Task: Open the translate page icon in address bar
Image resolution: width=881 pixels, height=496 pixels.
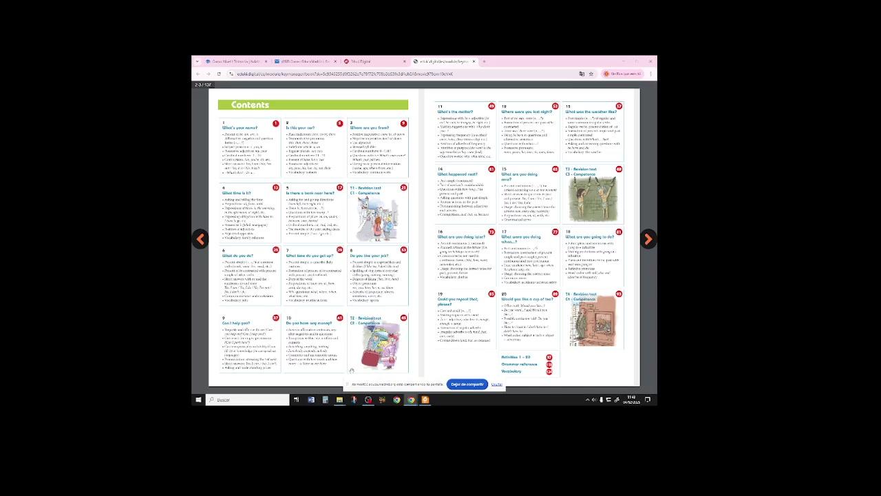Action: click(x=582, y=74)
